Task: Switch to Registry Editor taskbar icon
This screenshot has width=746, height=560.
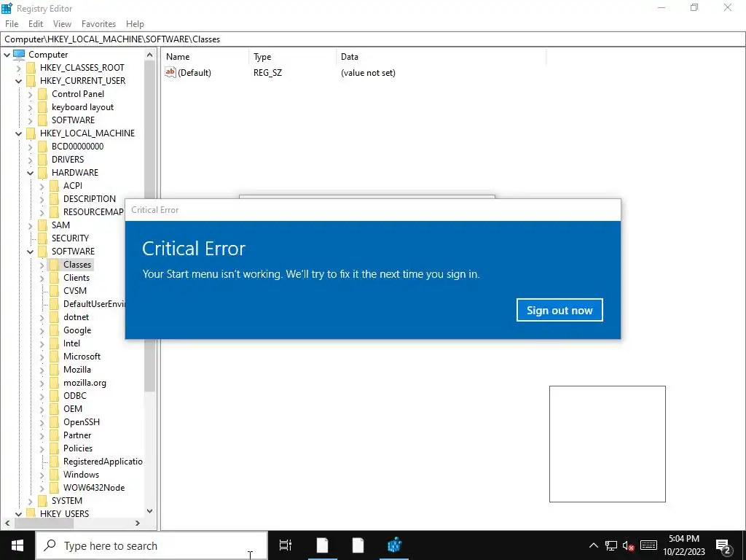Action: pyautogui.click(x=394, y=545)
